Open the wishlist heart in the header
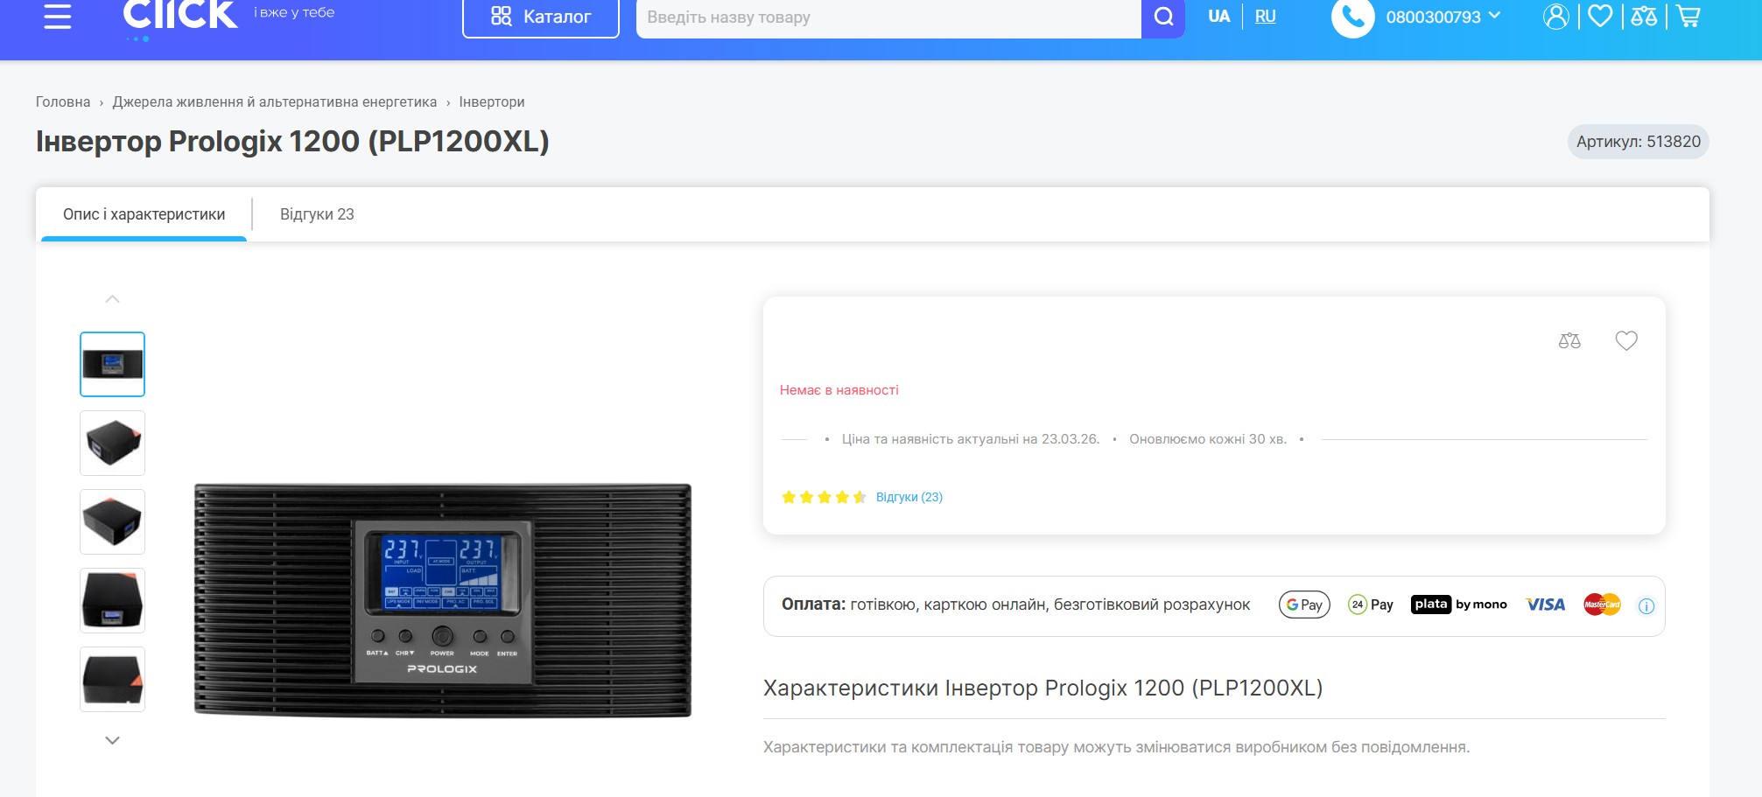The width and height of the screenshot is (1762, 797). coord(1600,16)
